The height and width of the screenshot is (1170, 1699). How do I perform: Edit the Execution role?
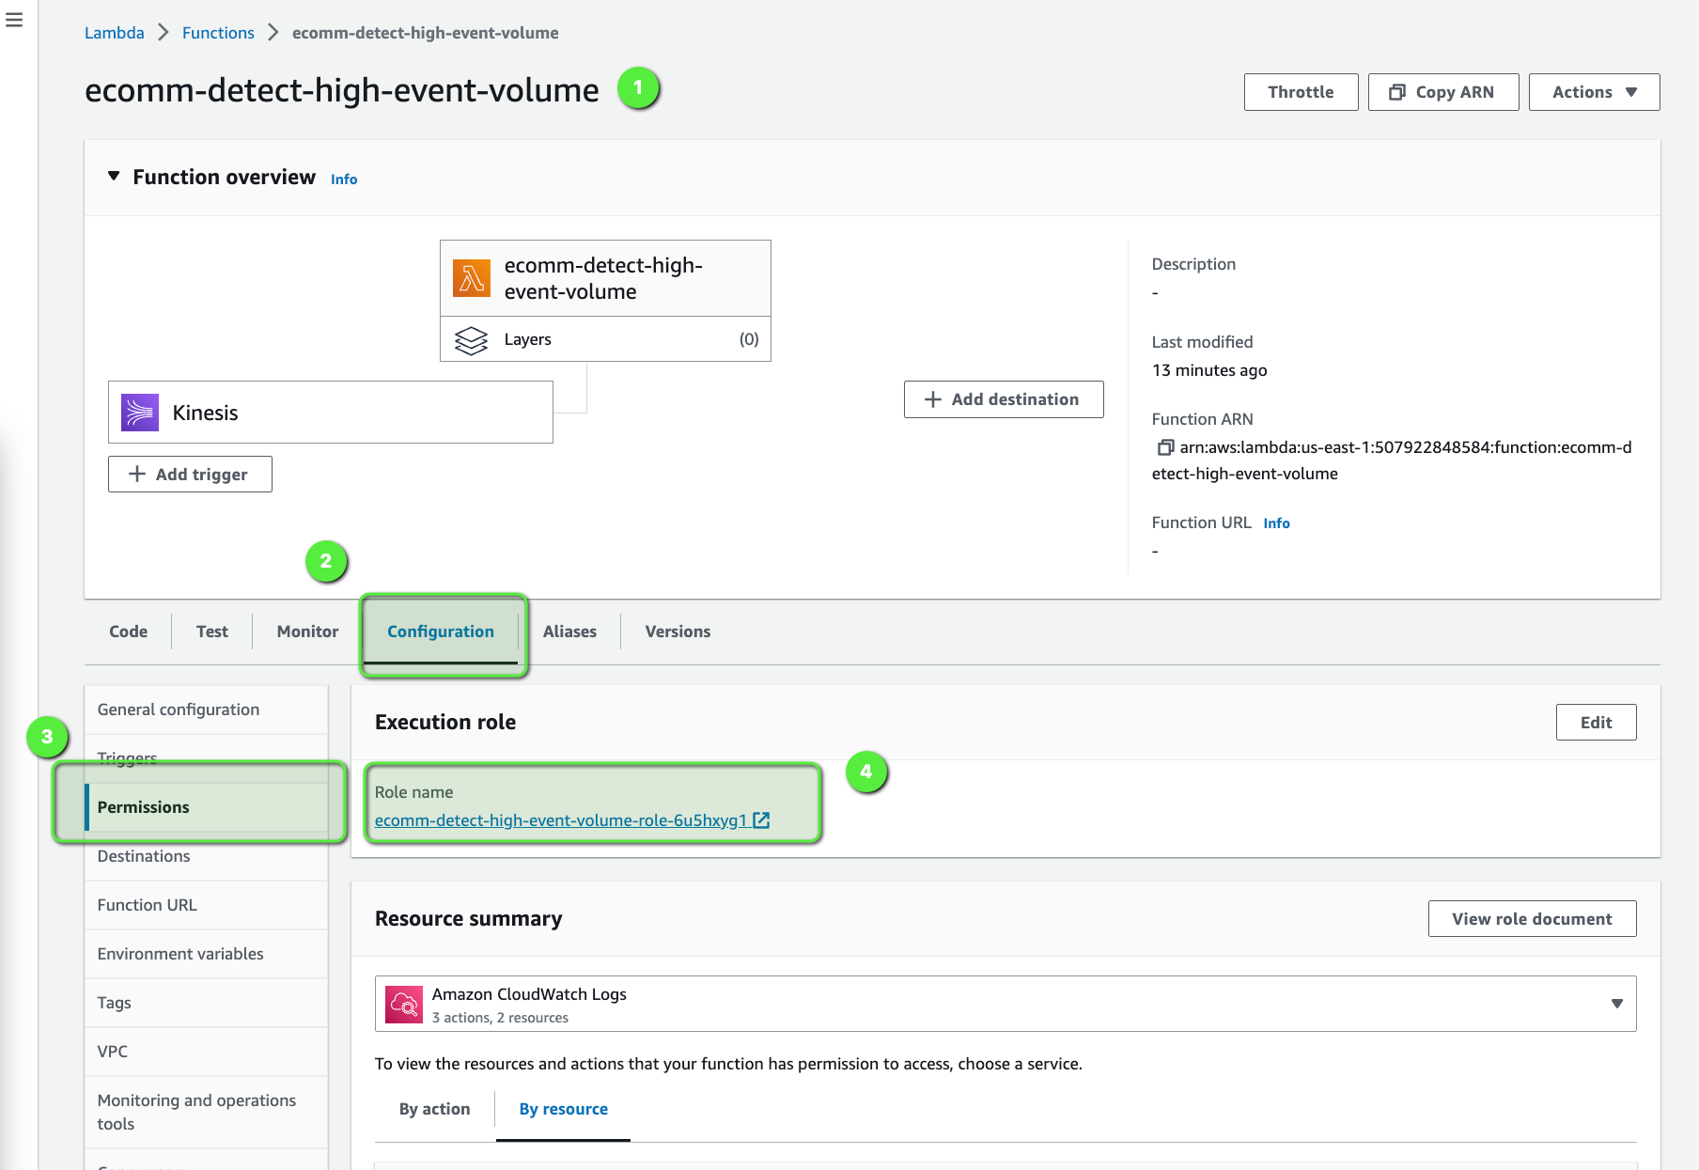(1596, 723)
